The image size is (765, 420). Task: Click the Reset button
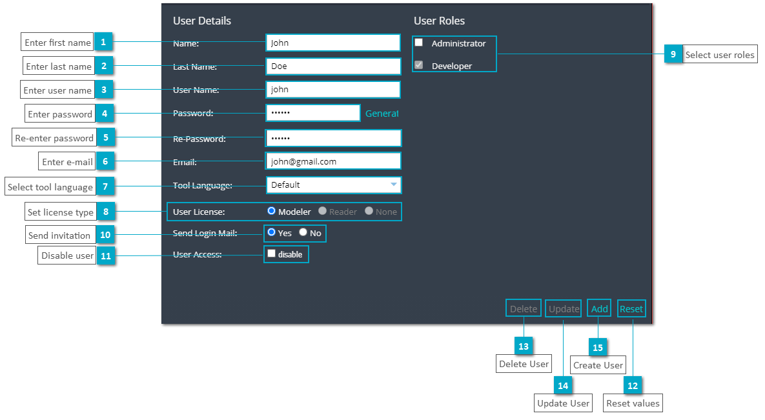631,308
